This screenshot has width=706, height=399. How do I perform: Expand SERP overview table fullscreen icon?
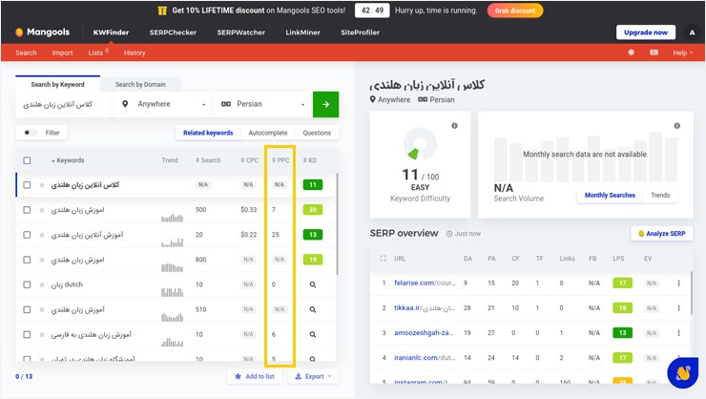click(x=383, y=259)
